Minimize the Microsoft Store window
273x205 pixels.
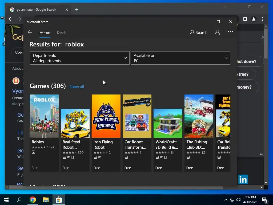(206, 22)
